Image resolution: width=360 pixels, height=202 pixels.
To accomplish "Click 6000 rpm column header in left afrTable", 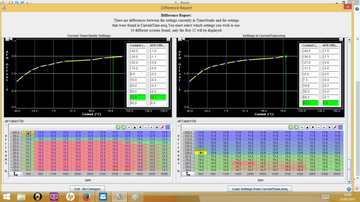I will 165,174.
